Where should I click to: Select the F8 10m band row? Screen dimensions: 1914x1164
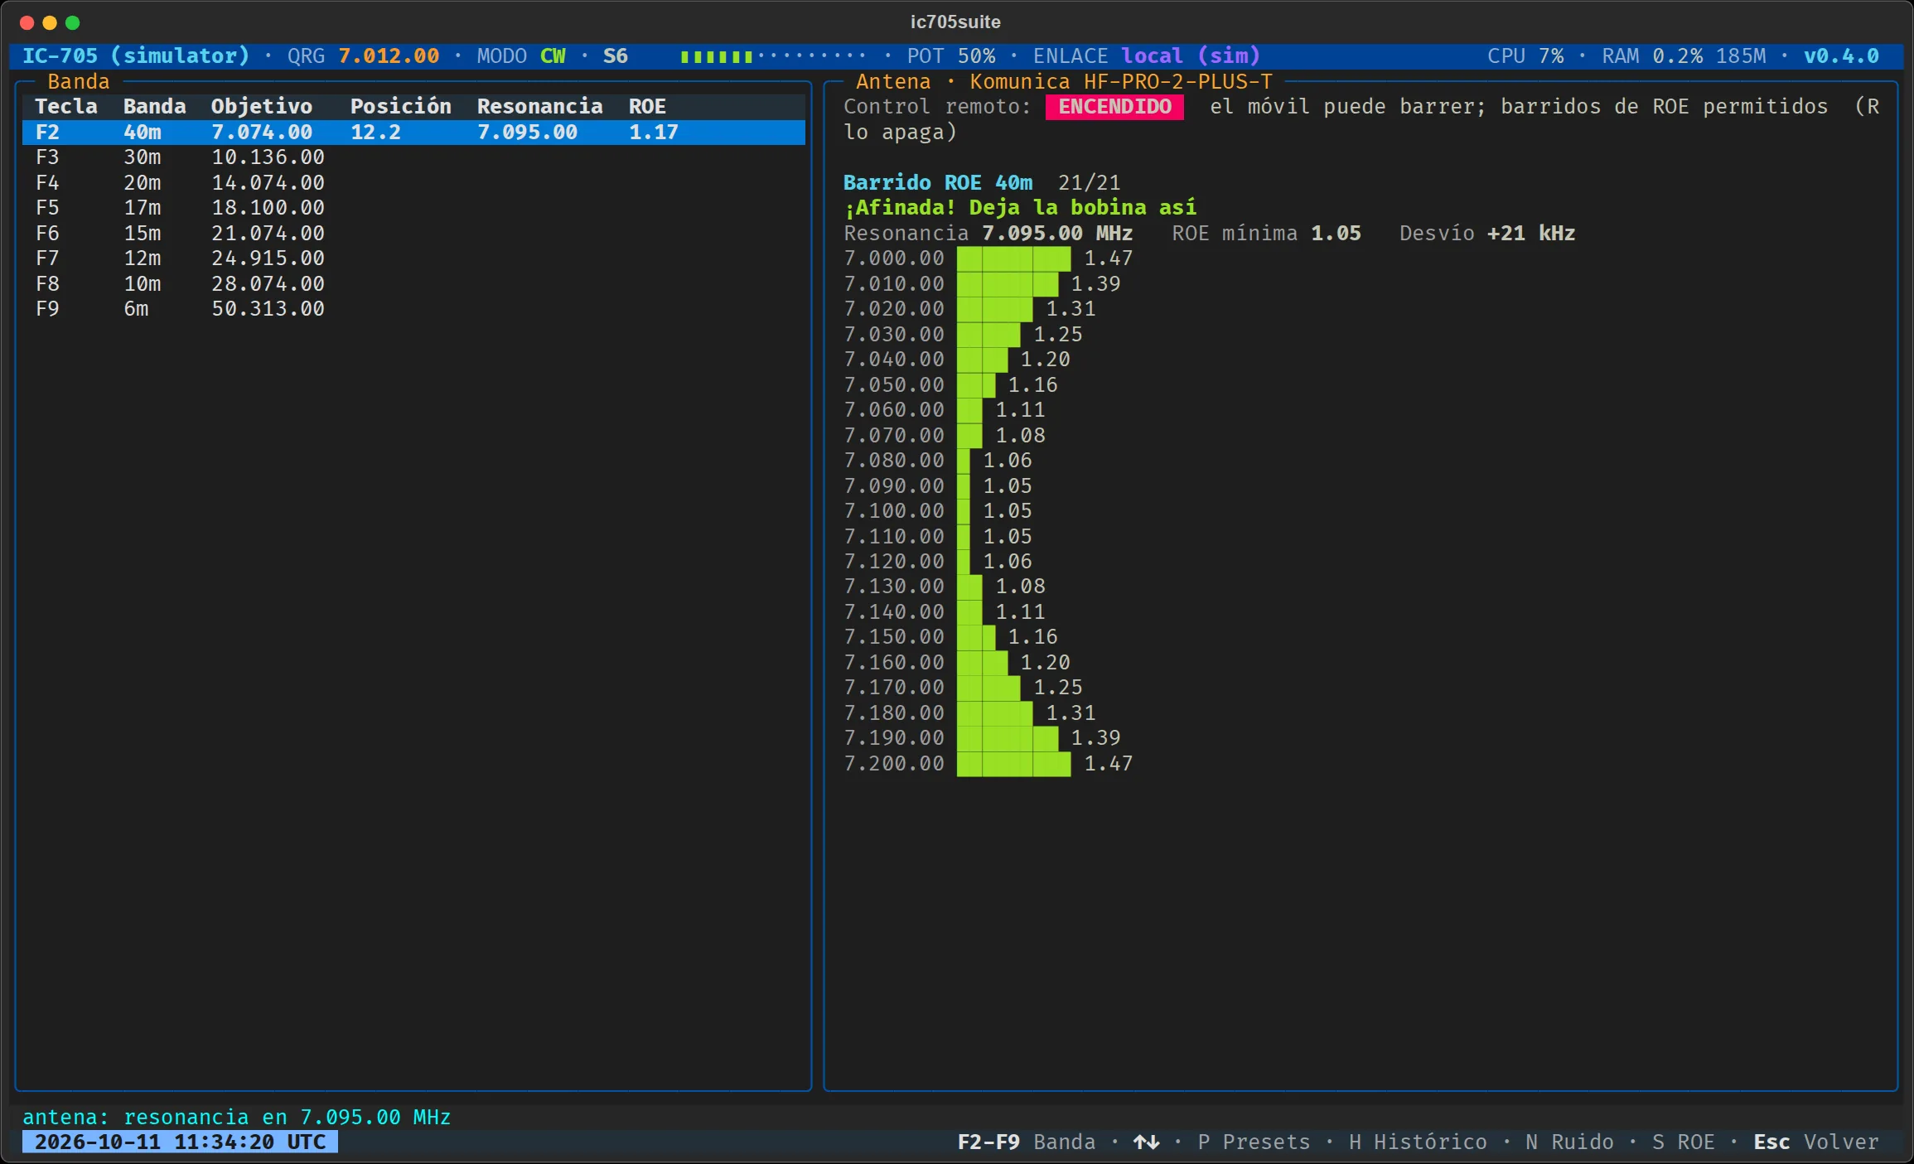point(413,283)
